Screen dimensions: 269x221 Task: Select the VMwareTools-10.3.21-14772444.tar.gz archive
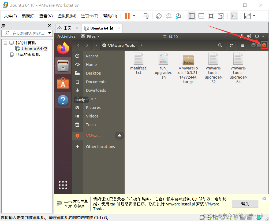188,68
